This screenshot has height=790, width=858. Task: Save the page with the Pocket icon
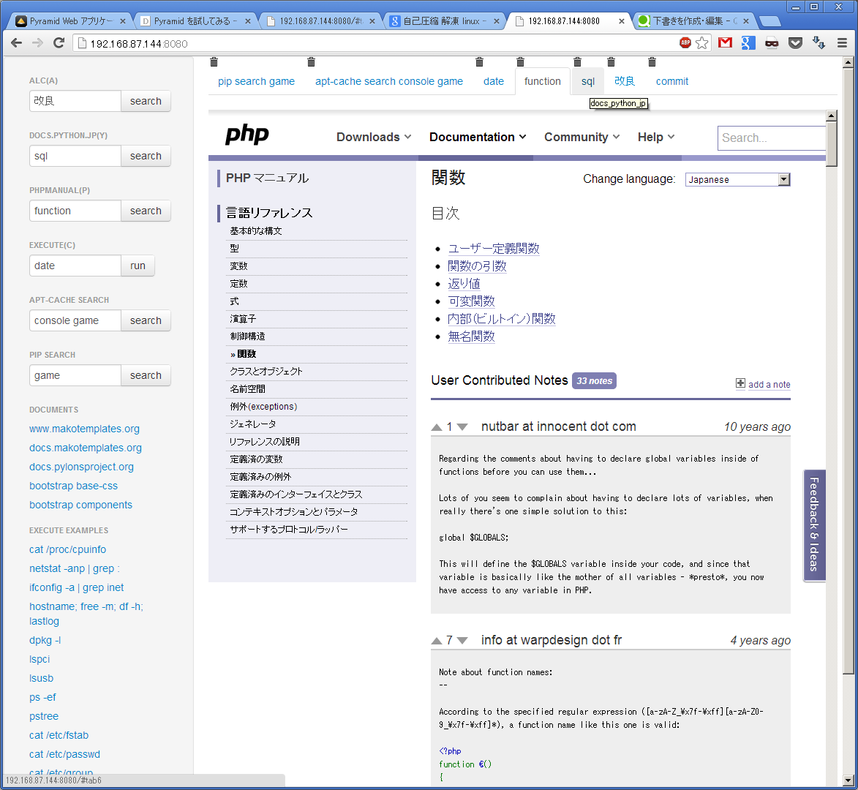795,43
